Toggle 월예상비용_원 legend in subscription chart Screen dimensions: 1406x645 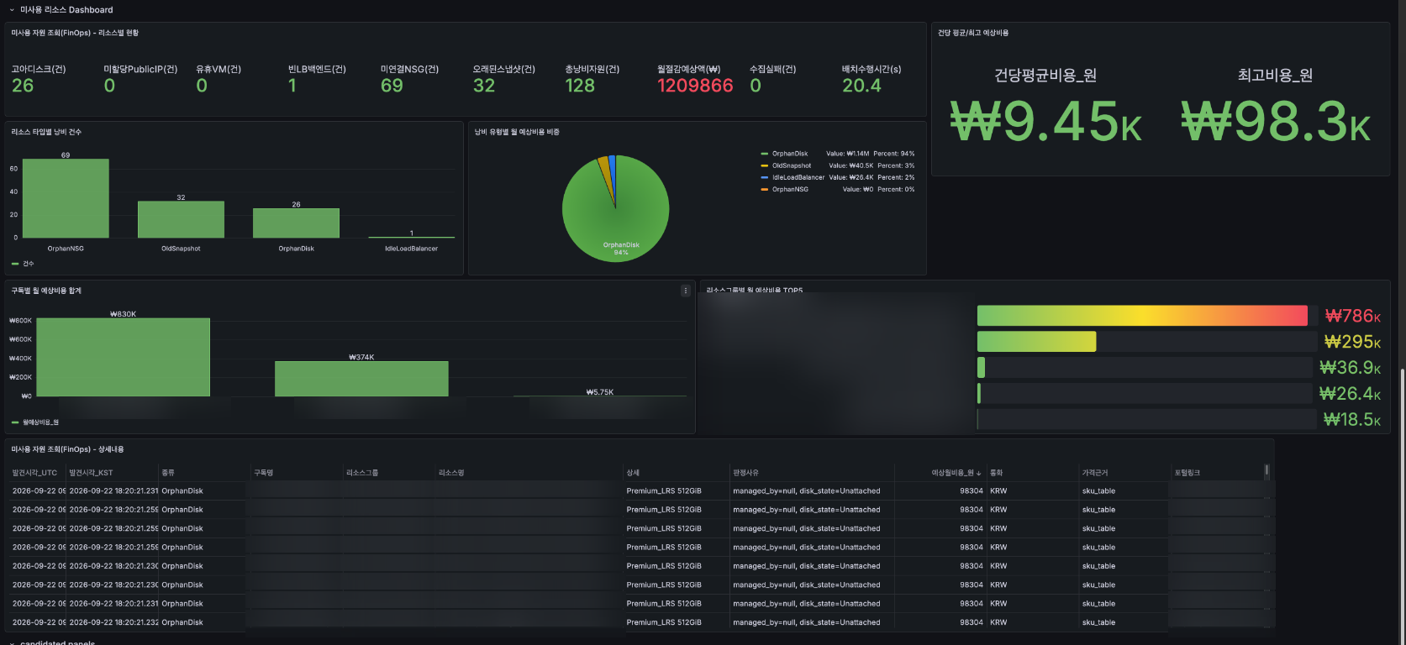[40, 422]
